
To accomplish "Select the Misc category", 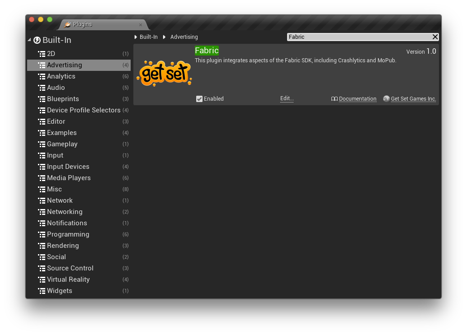I will coord(79,190).
